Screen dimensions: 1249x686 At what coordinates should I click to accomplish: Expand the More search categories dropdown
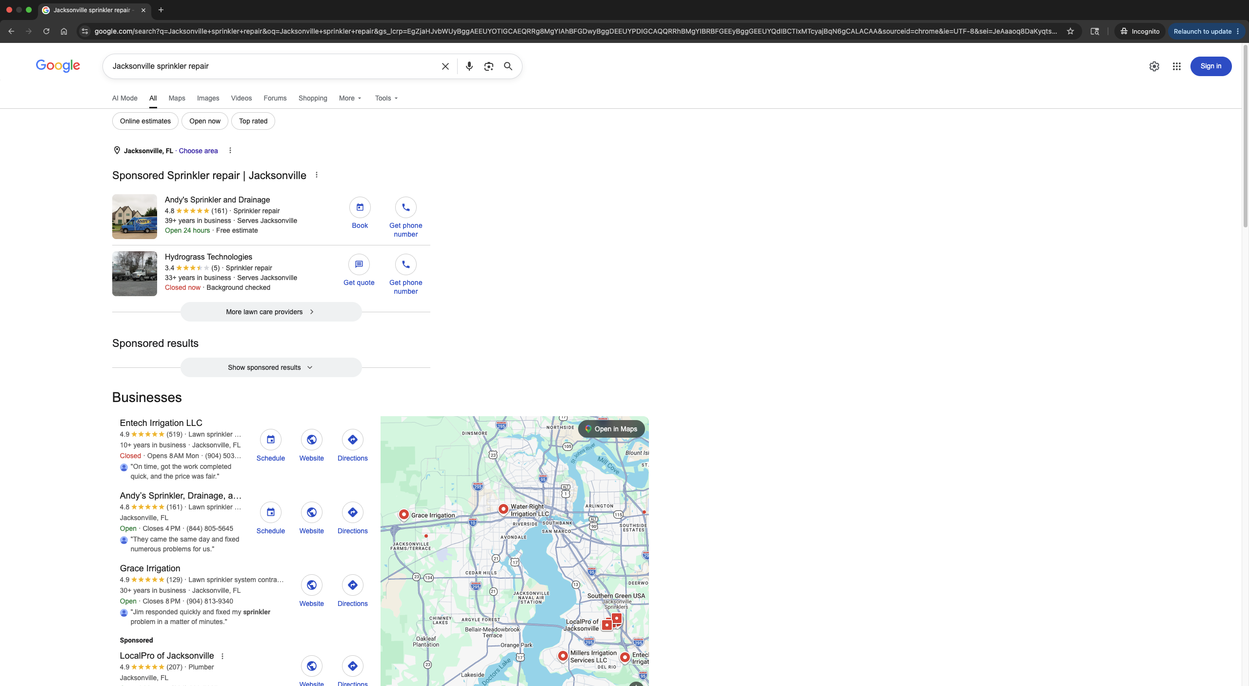coord(350,98)
